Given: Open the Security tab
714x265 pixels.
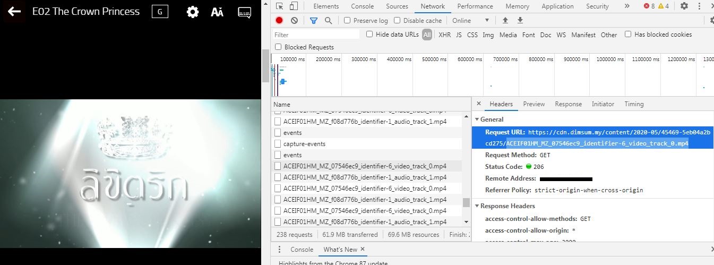Looking at the screenshot, I should point(597,6).
